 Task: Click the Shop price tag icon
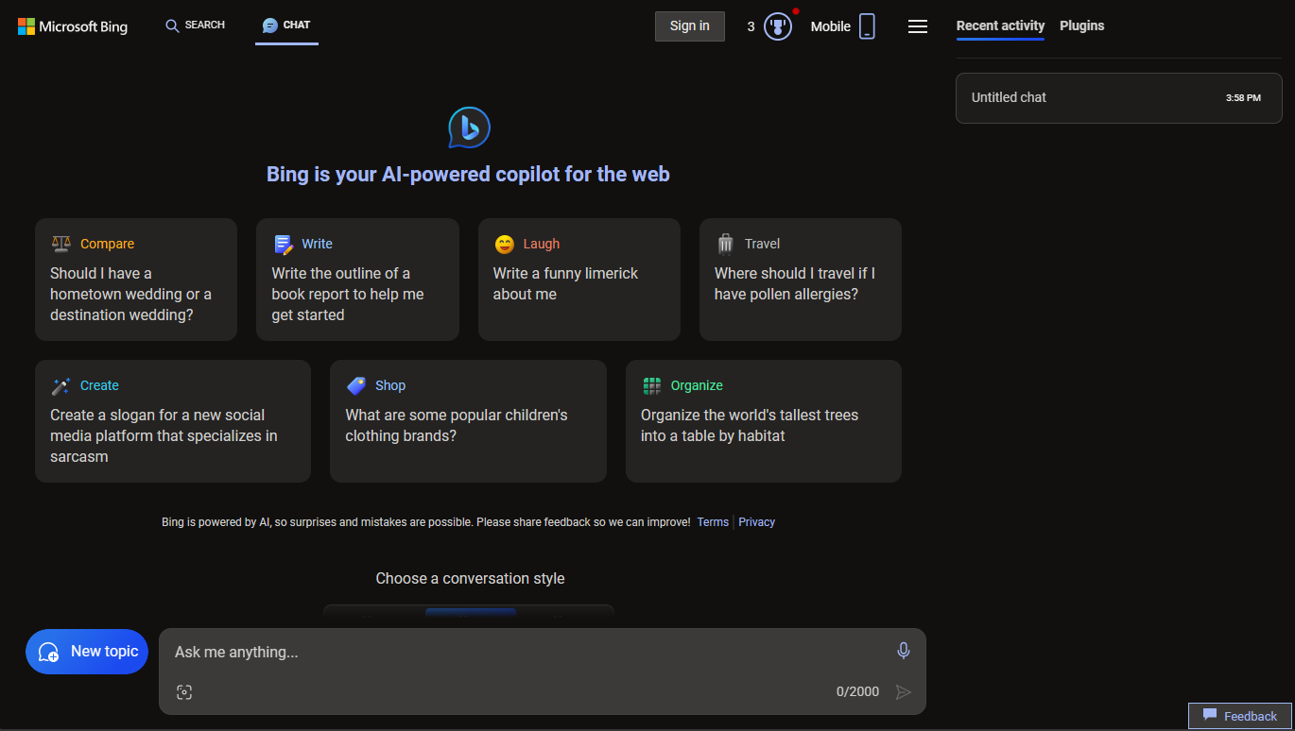(x=356, y=385)
